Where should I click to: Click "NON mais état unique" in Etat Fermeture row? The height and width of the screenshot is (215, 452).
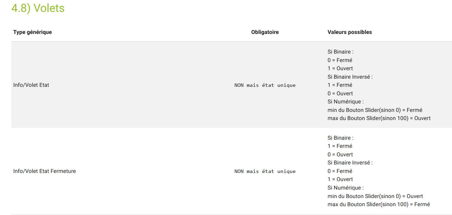click(265, 171)
